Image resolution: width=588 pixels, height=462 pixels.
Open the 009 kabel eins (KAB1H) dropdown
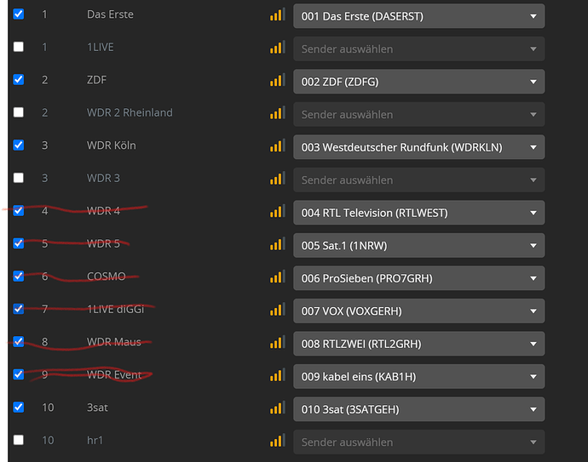tap(419, 377)
